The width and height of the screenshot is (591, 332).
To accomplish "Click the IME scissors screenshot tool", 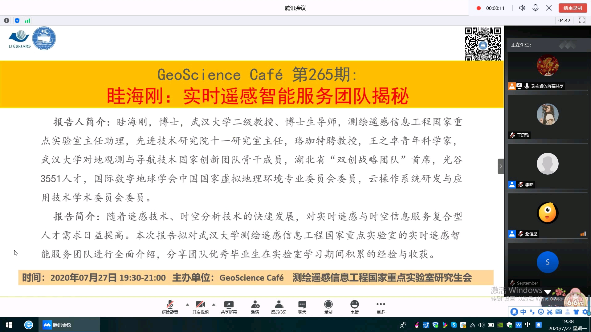I will (550, 312).
